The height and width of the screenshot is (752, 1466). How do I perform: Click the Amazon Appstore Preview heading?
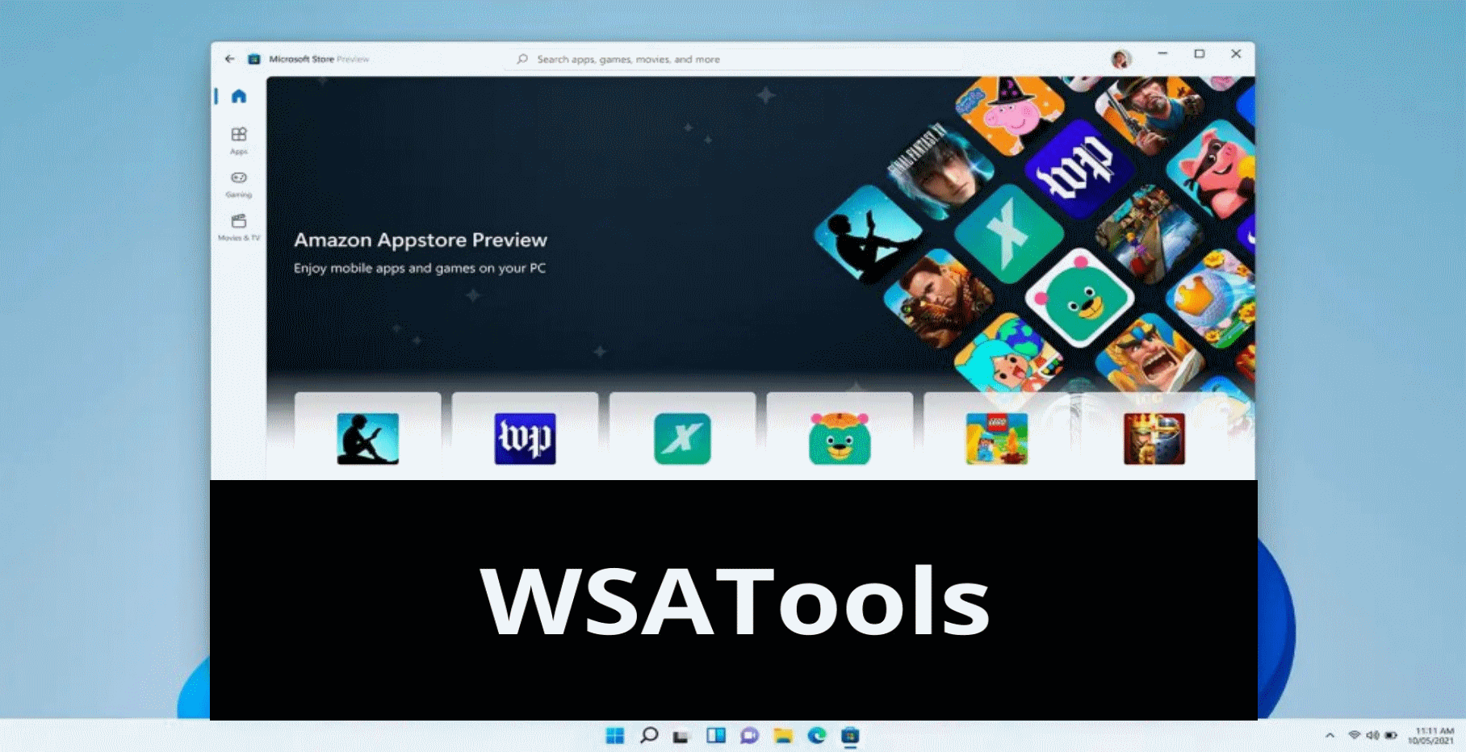point(421,240)
